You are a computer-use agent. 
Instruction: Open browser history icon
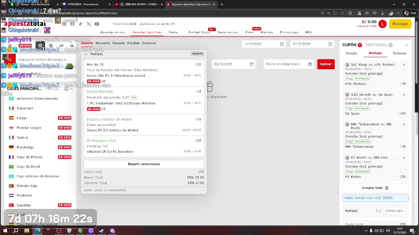(374, 13)
